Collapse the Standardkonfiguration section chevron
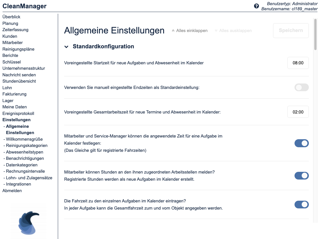The height and width of the screenshot is (239, 318). 66,47
